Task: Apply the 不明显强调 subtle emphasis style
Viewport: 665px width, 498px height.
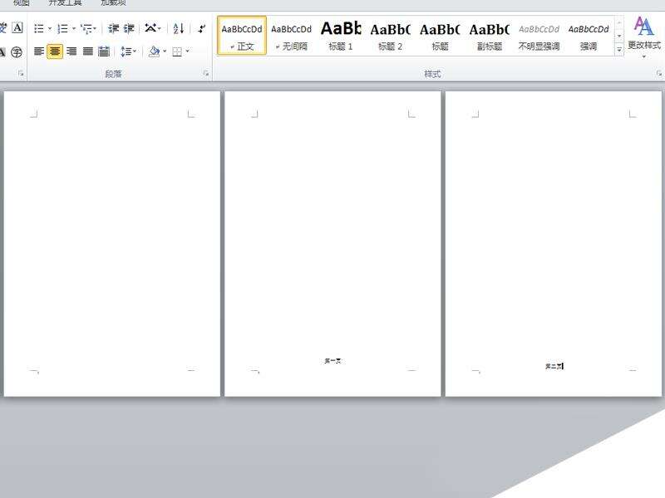Action: click(539, 36)
